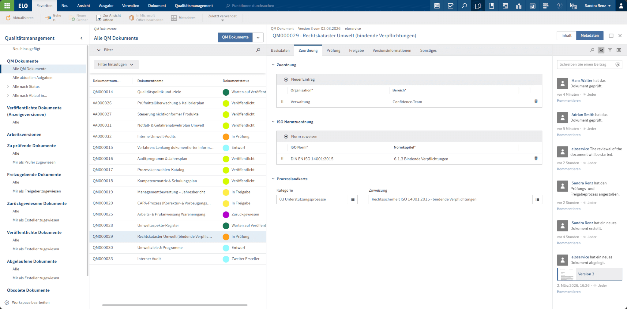Click Kommentieren under Hans Walter's post

[x=569, y=101]
